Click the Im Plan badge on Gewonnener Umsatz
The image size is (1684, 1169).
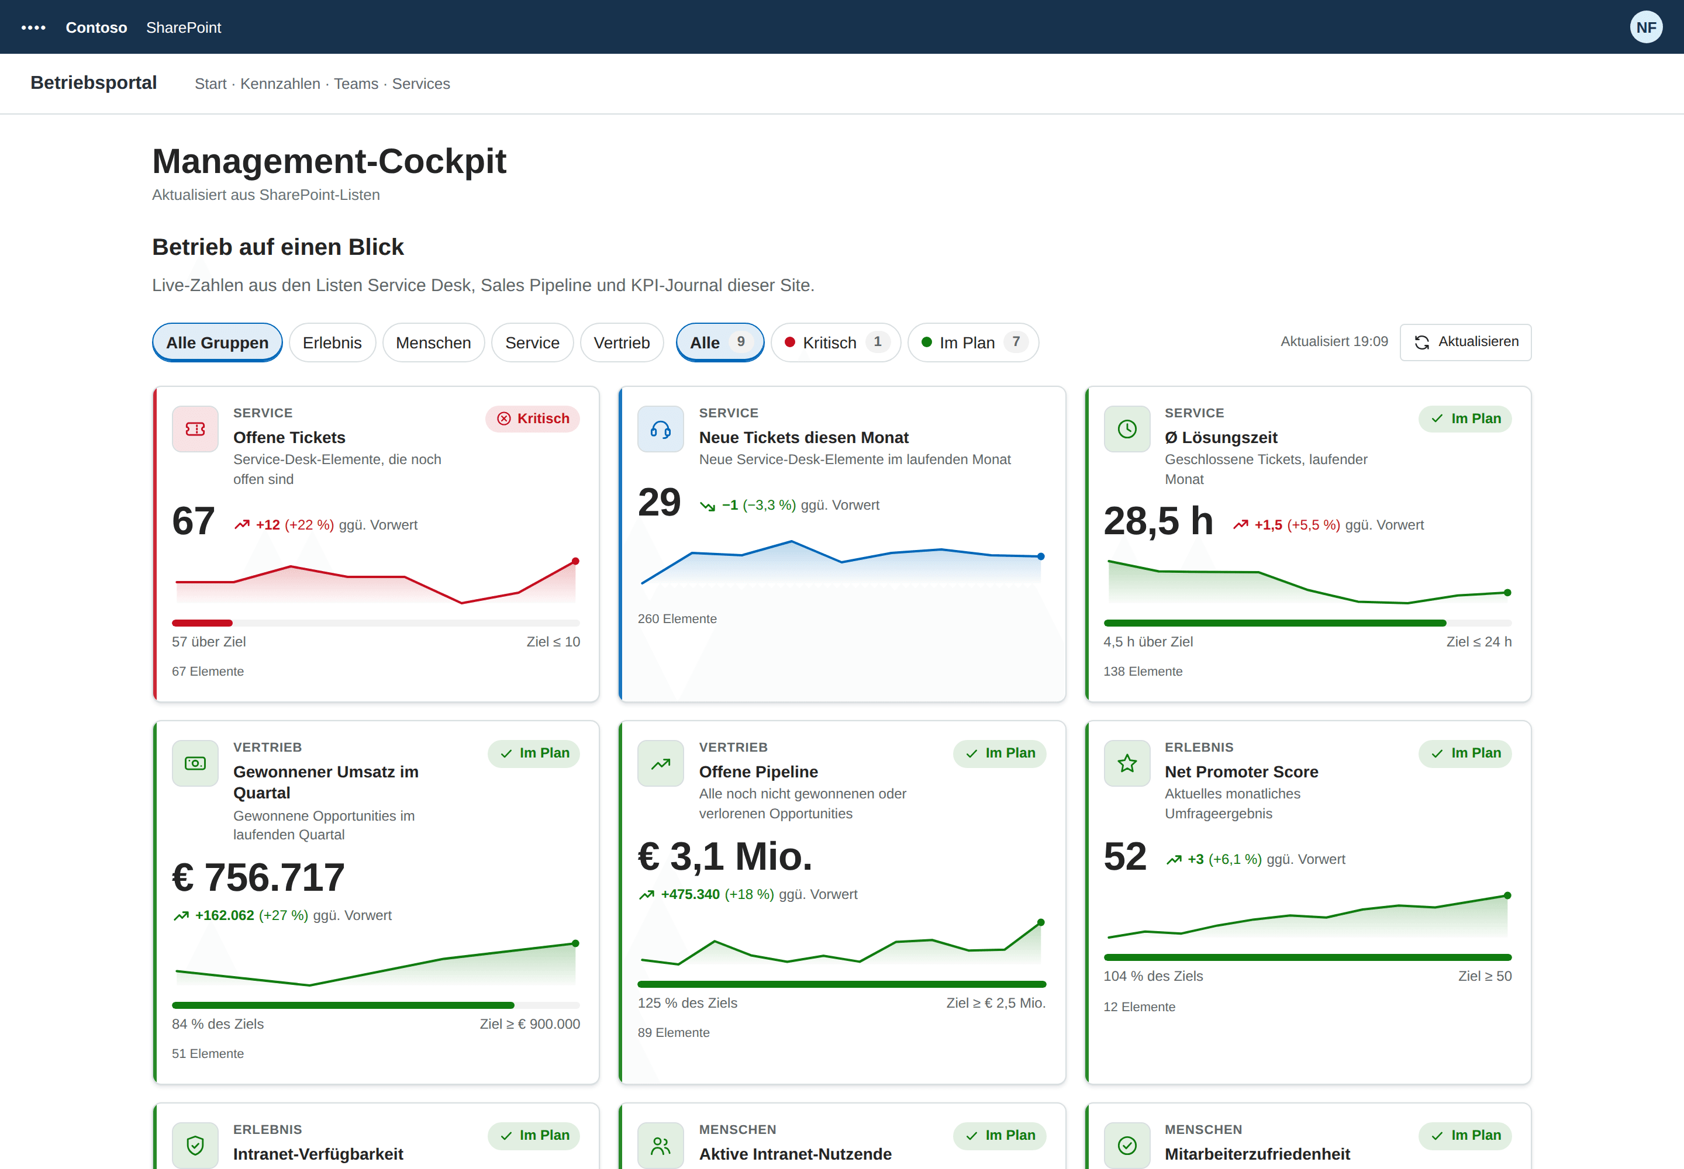pyautogui.click(x=533, y=753)
